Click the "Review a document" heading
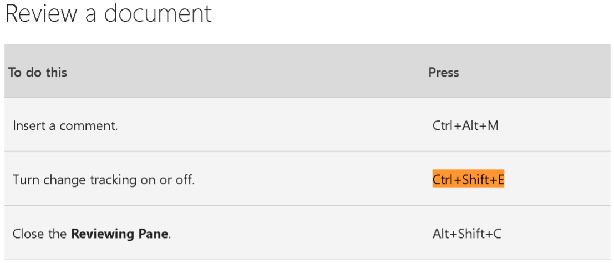Viewport: 614px width, 263px height. tap(109, 13)
